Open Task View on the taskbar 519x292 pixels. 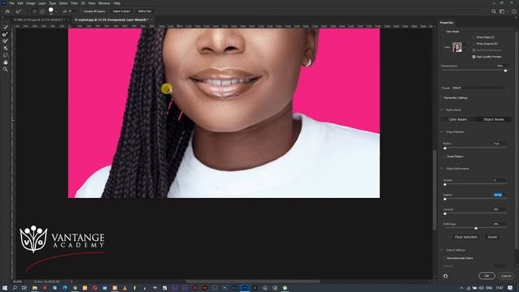click(24, 288)
